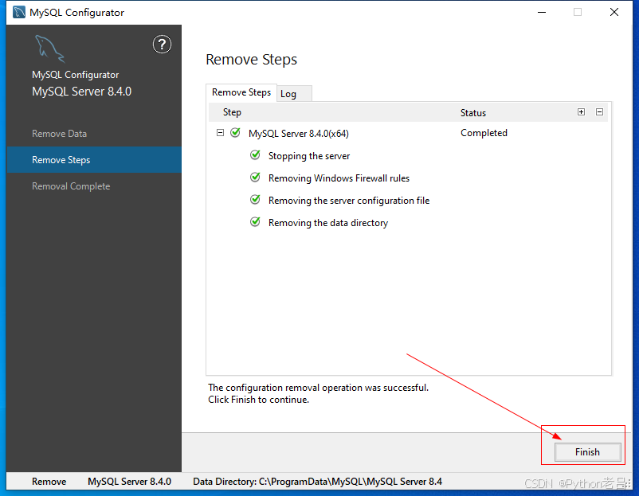Collapse all steps with the header minus button
This screenshot has height=496, width=639.
(x=599, y=112)
